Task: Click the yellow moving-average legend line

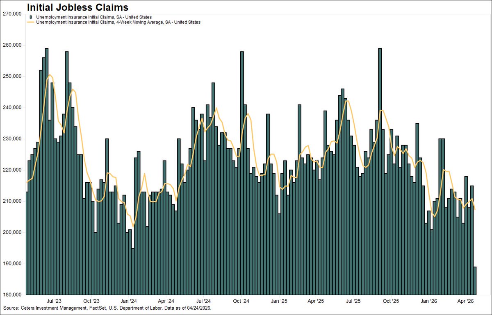Action: (31, 23)
